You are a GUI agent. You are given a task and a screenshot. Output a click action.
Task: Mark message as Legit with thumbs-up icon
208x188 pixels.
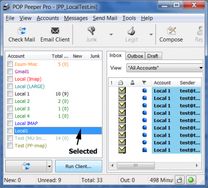point(132,31)
